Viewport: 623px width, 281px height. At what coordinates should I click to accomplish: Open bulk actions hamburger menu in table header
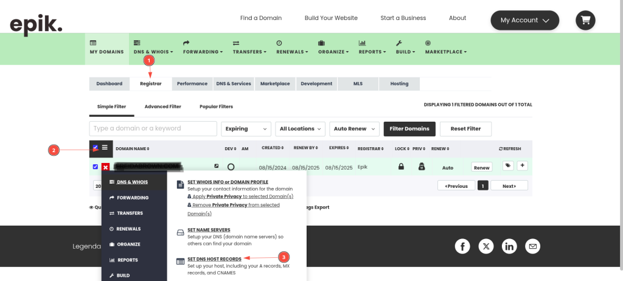click(105, 147)
